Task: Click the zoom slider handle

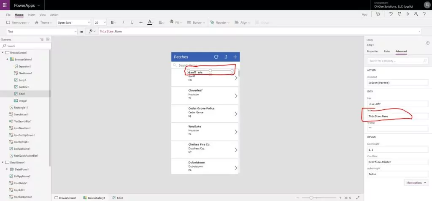Action: tap(311, 198)
